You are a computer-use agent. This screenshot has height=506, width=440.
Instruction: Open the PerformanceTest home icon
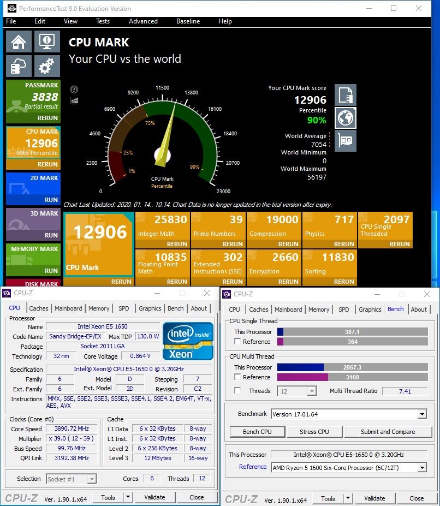(x=19, y=41)
